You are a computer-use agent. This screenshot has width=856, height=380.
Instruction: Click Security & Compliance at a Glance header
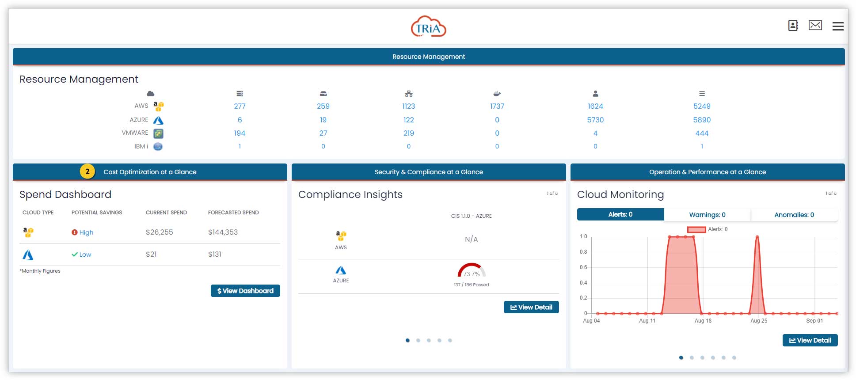click(x=429, y=172)
